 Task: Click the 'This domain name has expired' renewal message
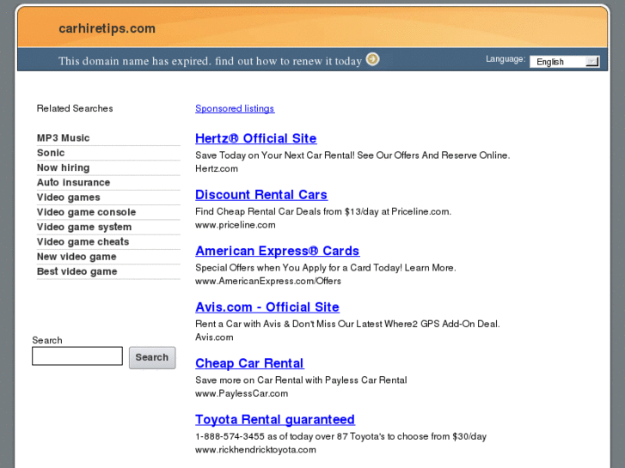(x=210, y=61)
